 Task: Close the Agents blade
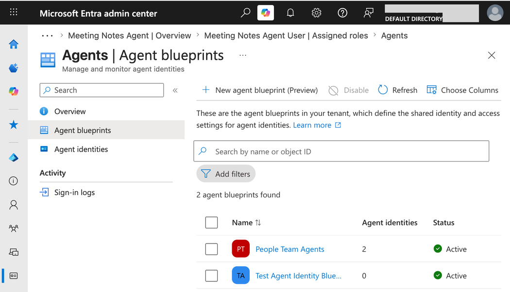(x=492, y=55)
